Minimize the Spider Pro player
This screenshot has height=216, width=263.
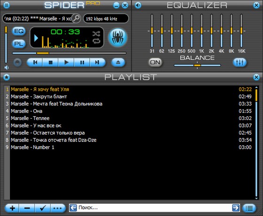pos(116,5)
